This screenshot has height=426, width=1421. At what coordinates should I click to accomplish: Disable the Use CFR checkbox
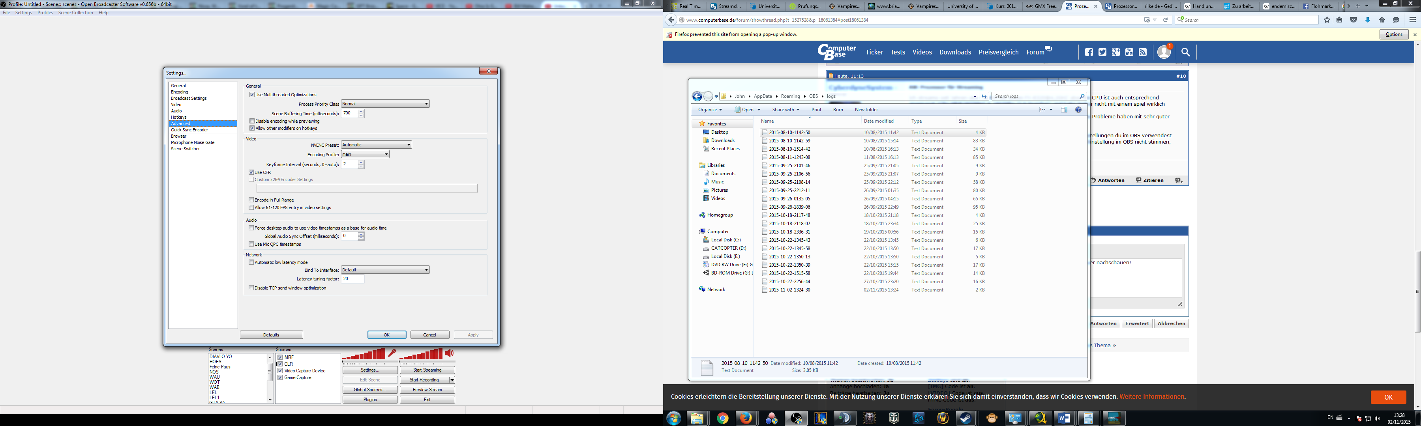[x=251, y=172]
